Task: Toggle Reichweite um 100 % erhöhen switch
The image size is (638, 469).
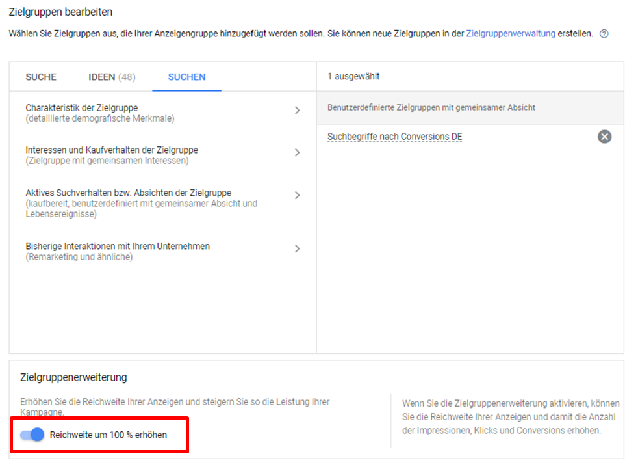Action: (x=32, y=435)
